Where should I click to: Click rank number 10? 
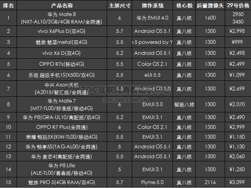tap(9, 127)
